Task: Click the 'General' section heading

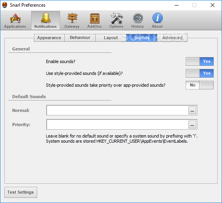Action: (x=21, y=49)
